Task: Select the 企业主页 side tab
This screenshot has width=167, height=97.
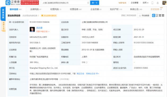Action: pos(3,14)
